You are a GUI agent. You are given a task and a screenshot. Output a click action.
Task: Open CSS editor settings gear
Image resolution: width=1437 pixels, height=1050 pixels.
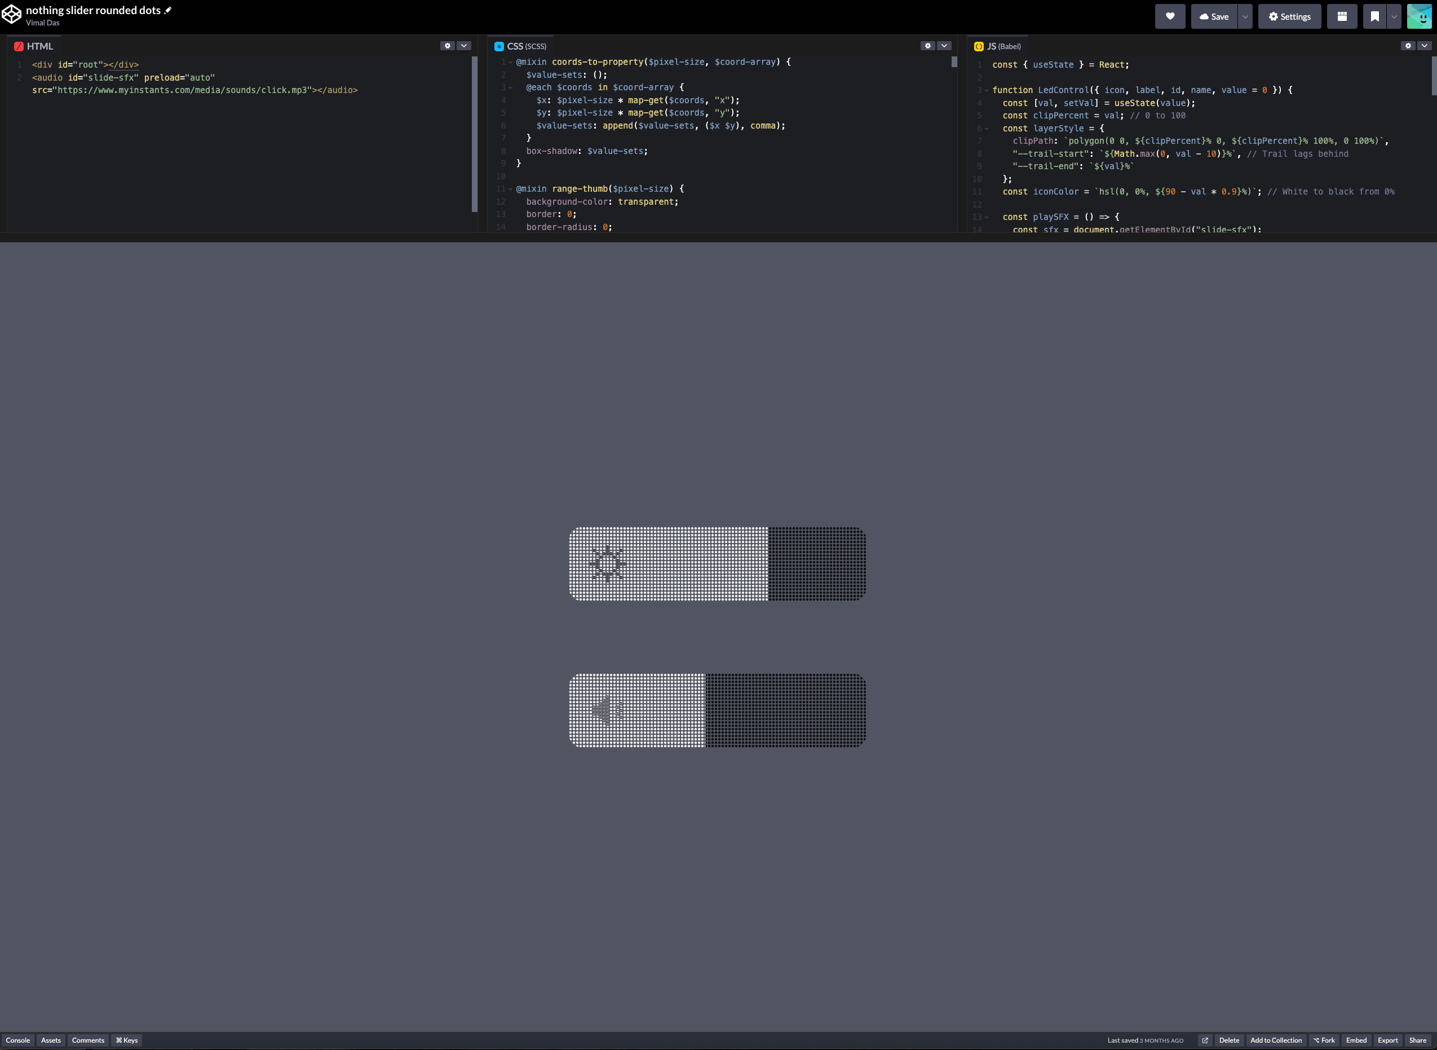927,46
